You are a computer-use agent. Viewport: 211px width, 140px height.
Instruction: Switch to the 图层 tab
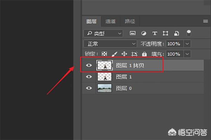(91, 21)
